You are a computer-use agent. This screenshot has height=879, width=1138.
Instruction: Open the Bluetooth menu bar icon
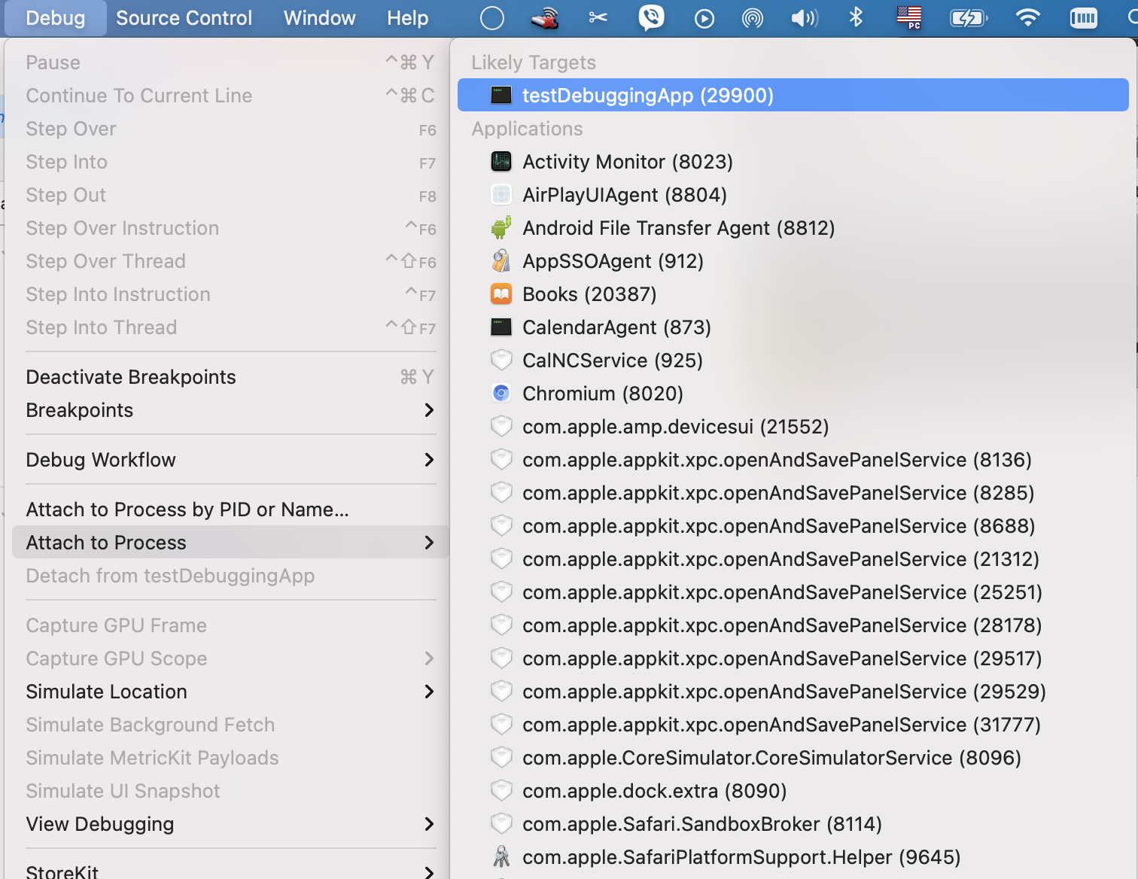click(x=856, y=17)
